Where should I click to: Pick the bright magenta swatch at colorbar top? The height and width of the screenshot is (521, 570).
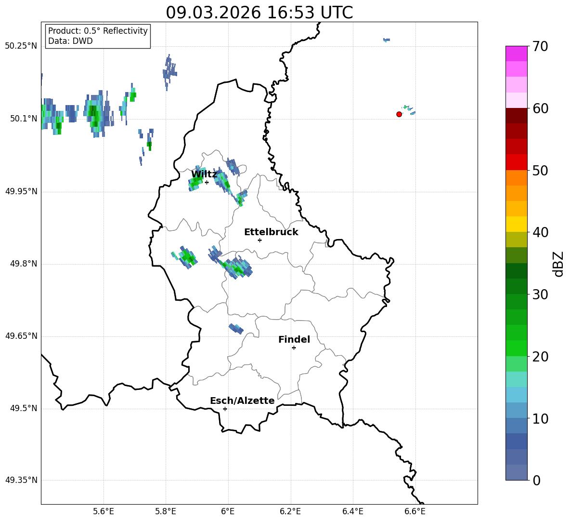coord(516,53)
